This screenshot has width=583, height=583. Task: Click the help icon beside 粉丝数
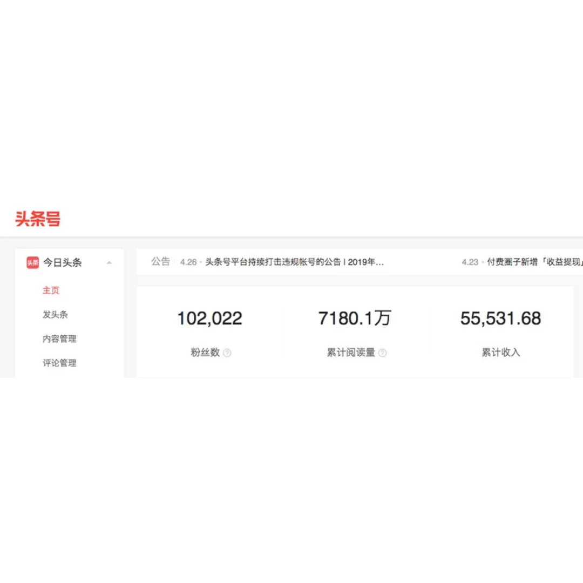[227, 353]
